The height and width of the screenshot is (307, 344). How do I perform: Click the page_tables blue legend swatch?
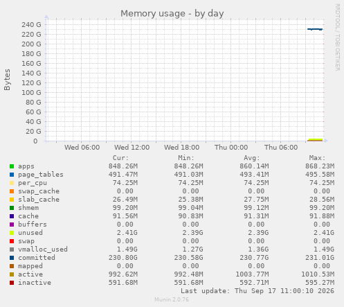tap(12, 175)
